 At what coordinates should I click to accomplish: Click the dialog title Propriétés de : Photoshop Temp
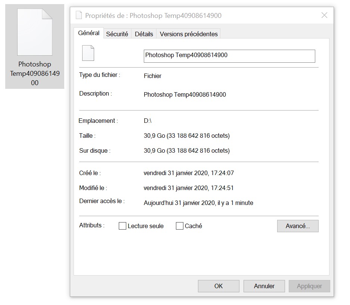(x=154, y=16)
